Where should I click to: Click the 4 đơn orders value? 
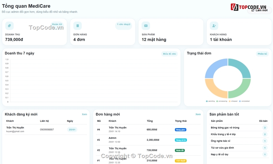[x=79, y=40]
